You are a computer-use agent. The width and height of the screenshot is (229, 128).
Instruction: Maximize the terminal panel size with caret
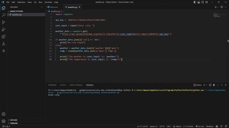[222, 85]
